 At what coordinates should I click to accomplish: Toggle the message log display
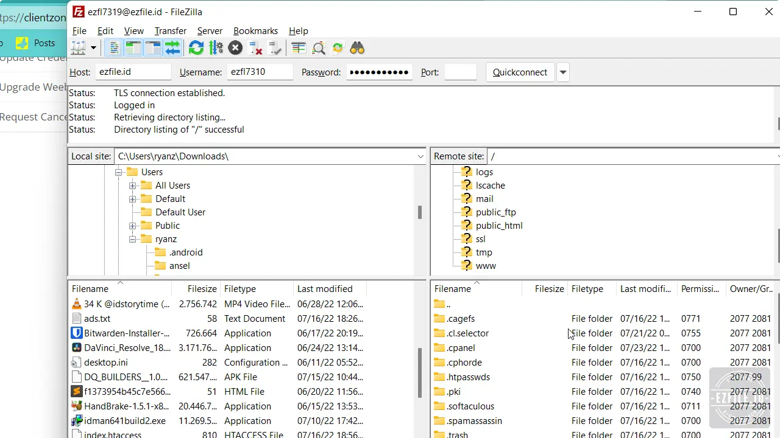click(x=114, y=48)
